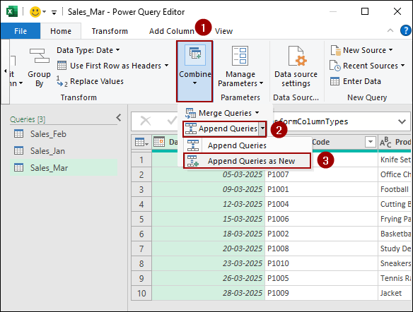Cancel the formula with the X icon
The width and height of the screenshot is (413, 312).
coord(146,121)
